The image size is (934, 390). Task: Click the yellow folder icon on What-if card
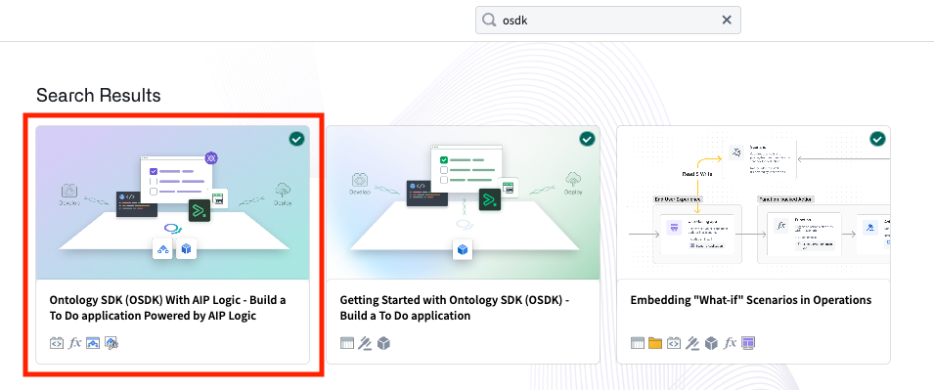click(655, 343)
